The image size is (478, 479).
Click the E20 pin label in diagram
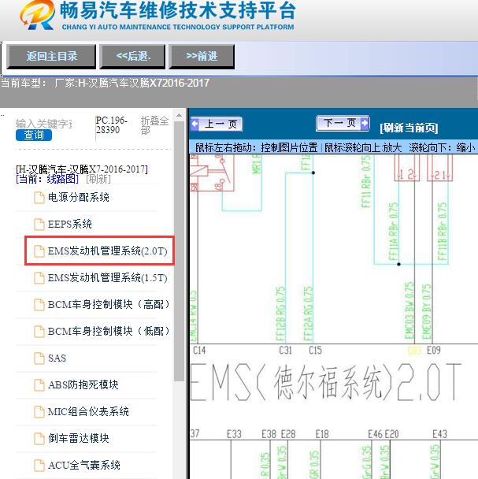391,434
